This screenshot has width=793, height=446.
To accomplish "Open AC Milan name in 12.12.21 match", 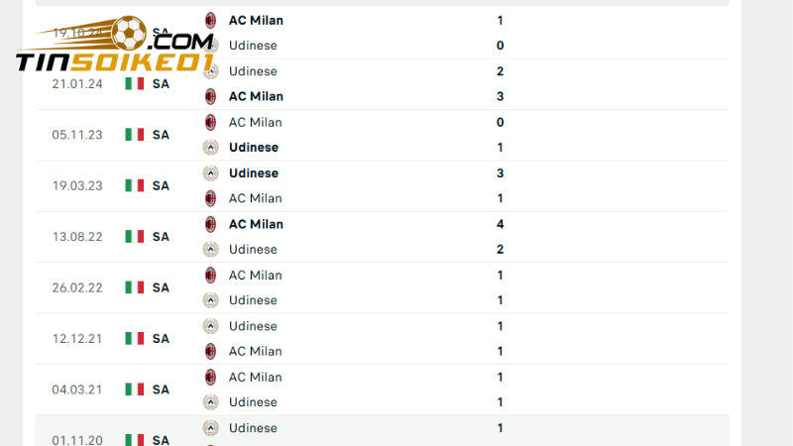I will (x=255, y=351).
